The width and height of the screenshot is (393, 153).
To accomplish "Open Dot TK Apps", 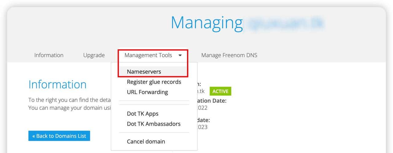I will [142, 114].
